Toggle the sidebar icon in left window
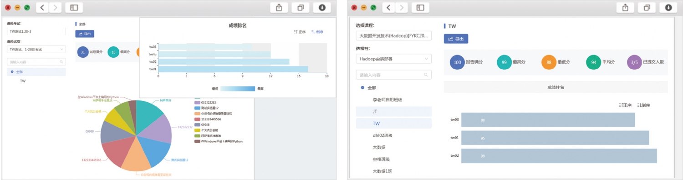 point(74,7)
